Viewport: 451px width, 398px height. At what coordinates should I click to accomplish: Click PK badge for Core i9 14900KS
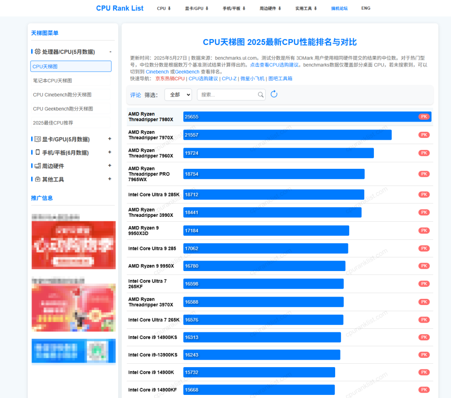pyautogui.click(x=424, y=337)
